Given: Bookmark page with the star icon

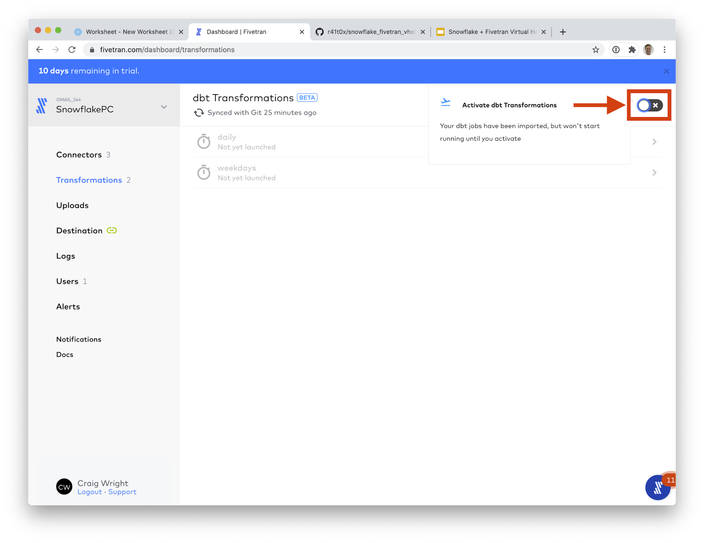Looking at the screenshot, I should coord(596,50).
